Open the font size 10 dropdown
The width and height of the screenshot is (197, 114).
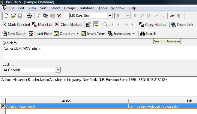[x=128, y=16]
